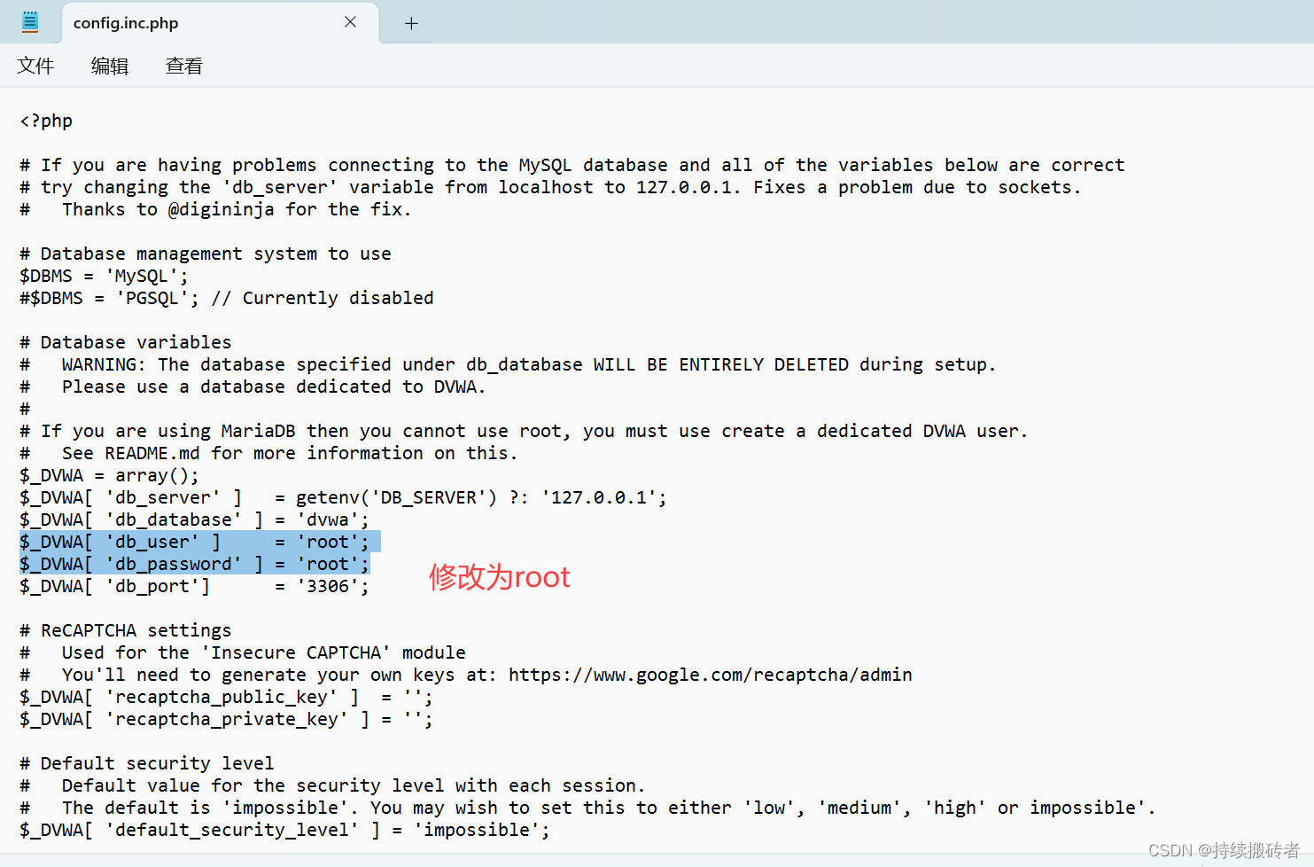Click the 'db_server' config line

(343, 497)
